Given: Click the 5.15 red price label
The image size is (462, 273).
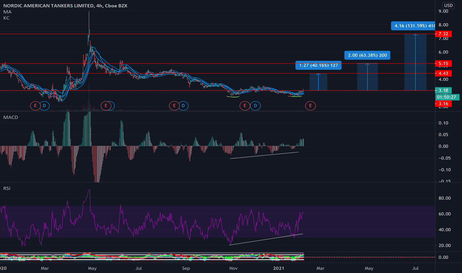Looking at the screenshot, I should pyautogui.click(x=443, y=64).
